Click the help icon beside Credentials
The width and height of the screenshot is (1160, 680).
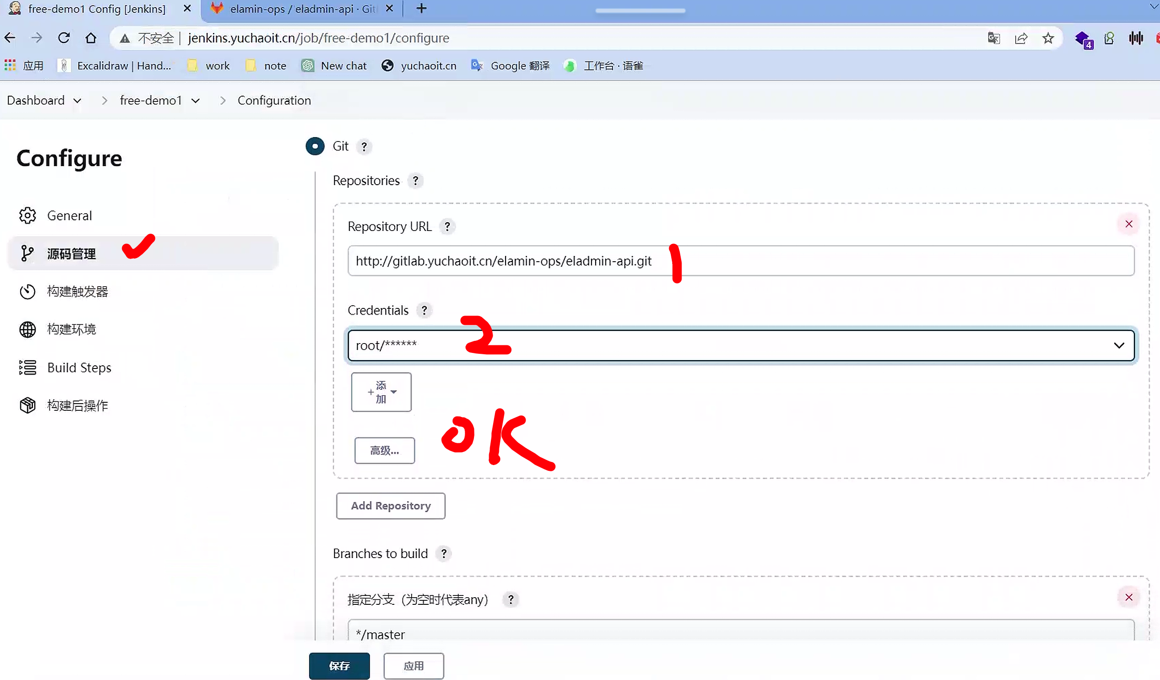click(x=424, y=310)
